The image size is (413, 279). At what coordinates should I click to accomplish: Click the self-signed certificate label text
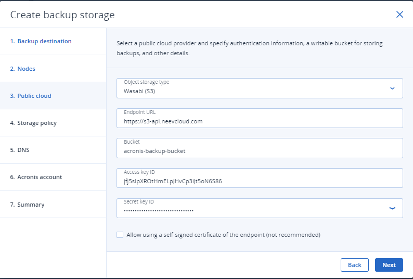223,235
